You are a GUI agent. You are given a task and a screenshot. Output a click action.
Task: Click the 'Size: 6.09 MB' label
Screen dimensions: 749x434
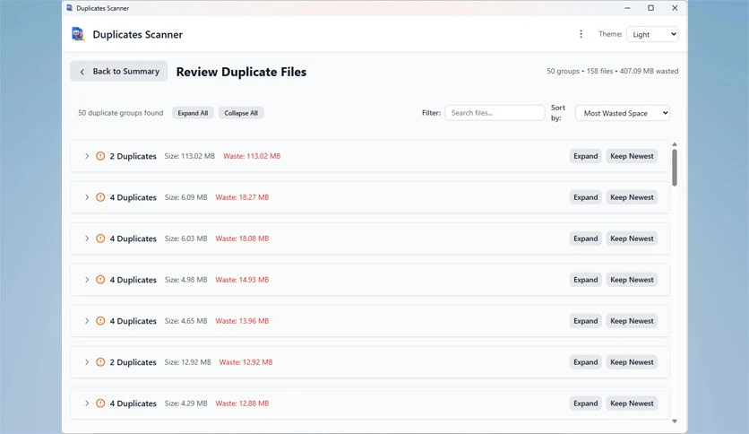pyautogui.click(x=185, y=197)
